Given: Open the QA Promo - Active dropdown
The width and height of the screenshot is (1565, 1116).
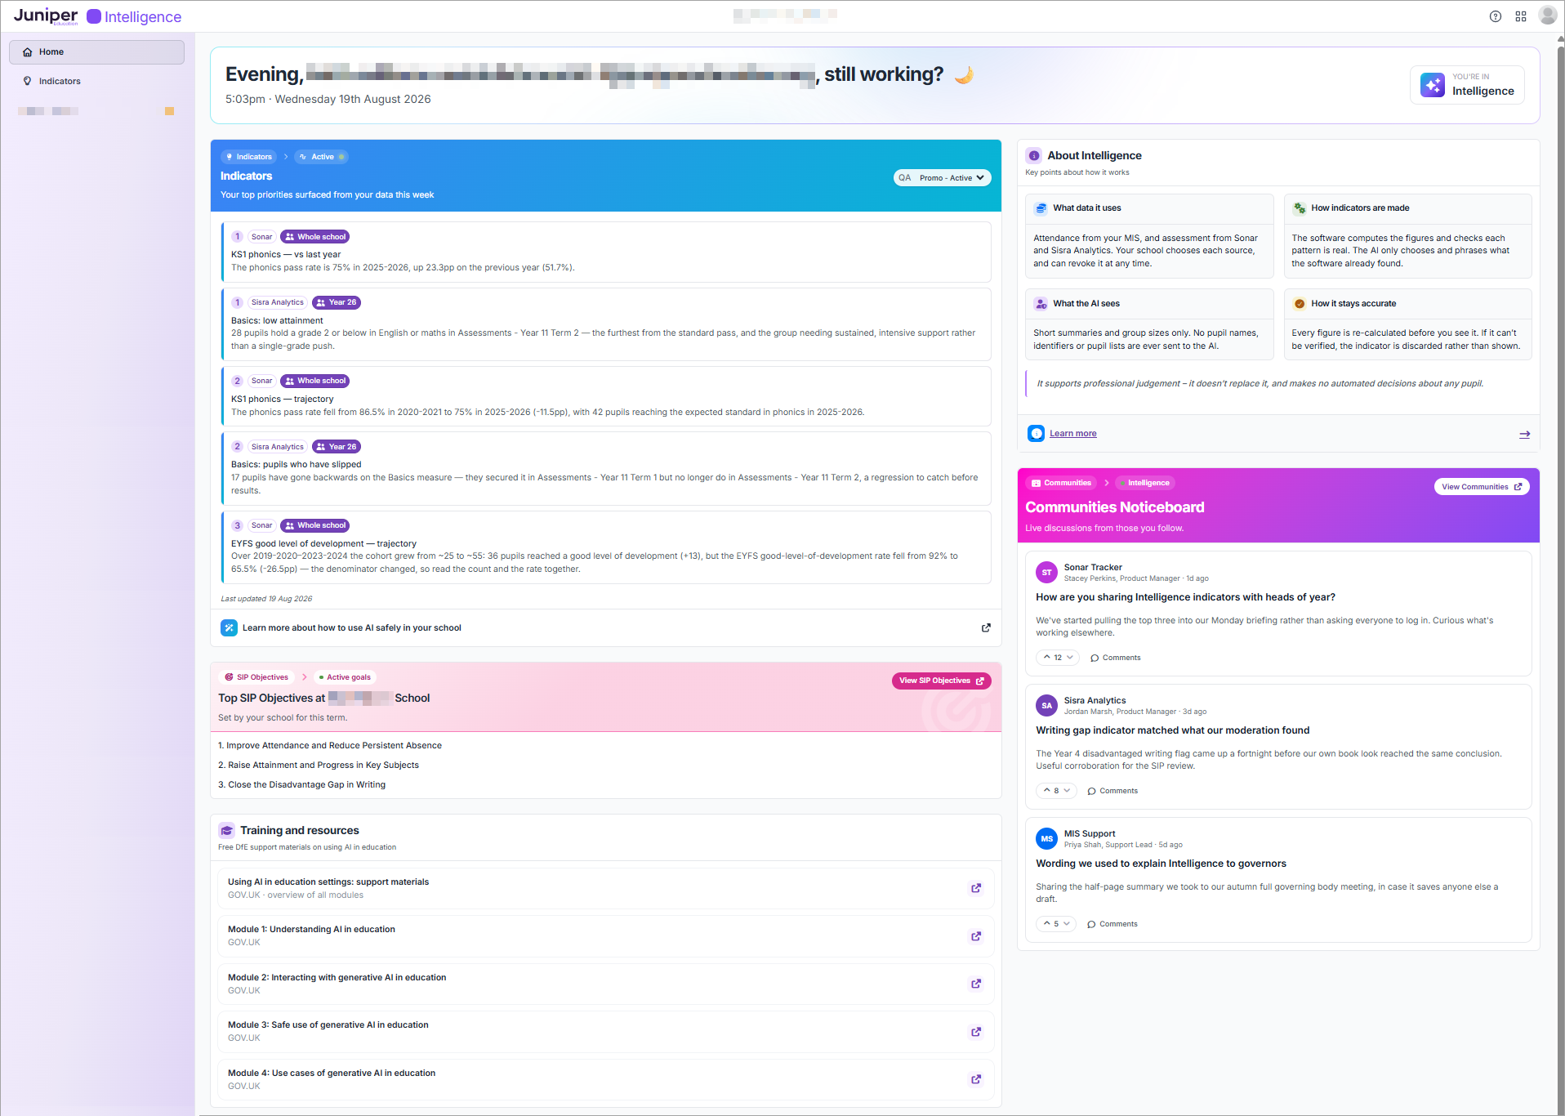Looking at the screenshot, I should click(x=942, y=177).
